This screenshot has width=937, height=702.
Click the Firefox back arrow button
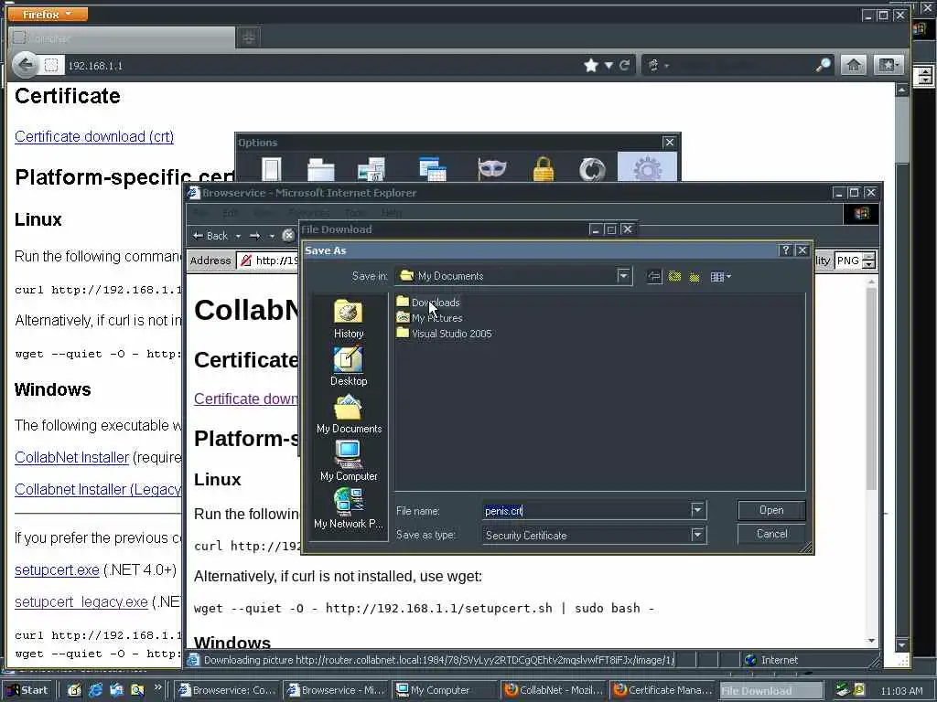pos(25,65)
